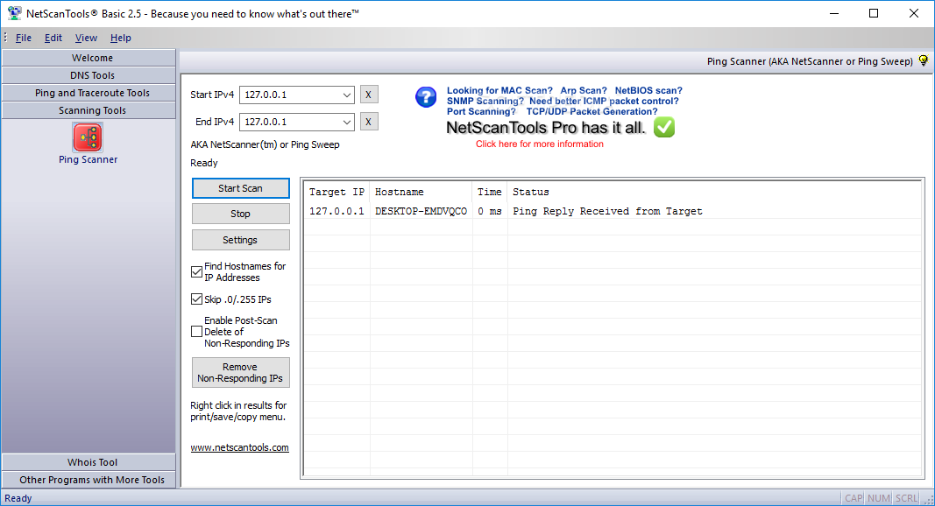
Task: Visit the www.netscantools.com link
Action: 239,447
